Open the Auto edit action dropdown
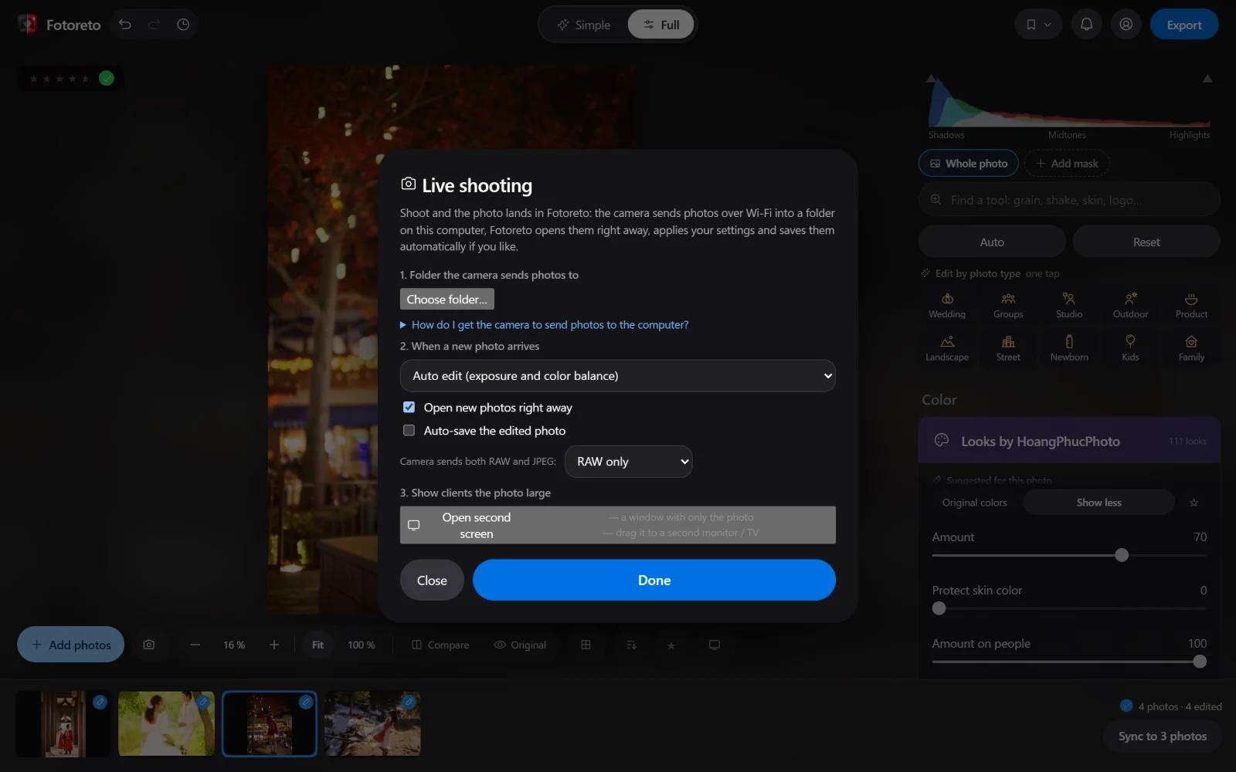This screenshot has height=772, width=1236. [617, 376]
